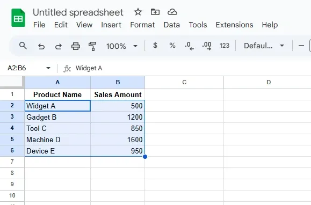Viewport: 311px width, 205px height.
Task: Select column B header
Action: [118, 82]
